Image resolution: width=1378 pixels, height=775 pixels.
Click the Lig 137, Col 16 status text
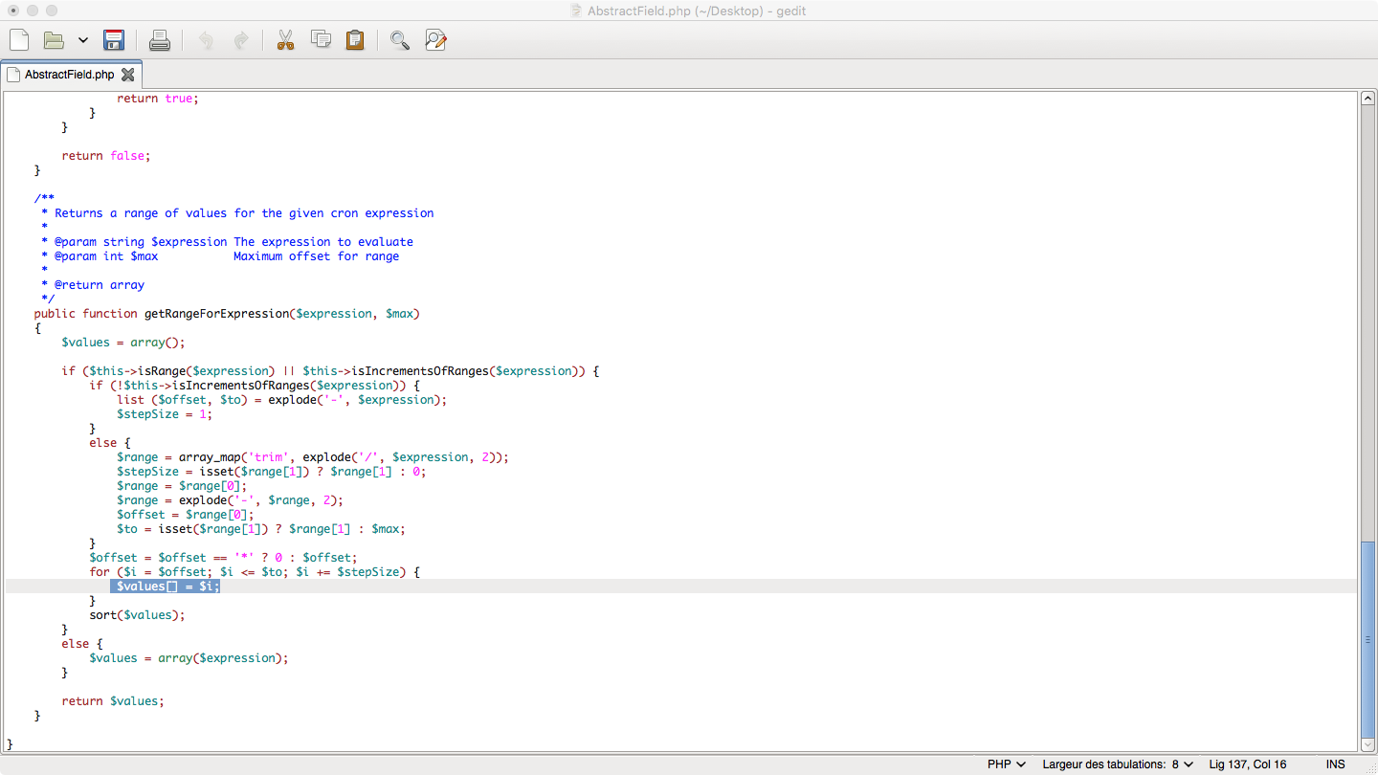(x=1247, y=764)
